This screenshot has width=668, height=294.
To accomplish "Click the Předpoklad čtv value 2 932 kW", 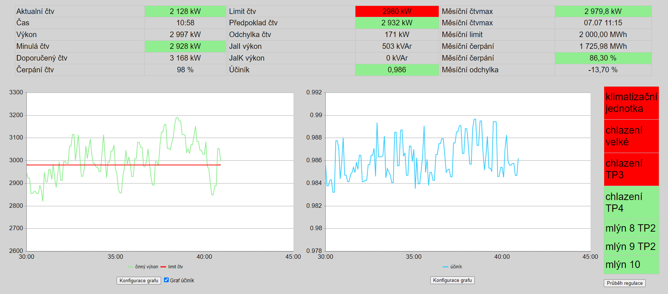I will pos(397,23).
